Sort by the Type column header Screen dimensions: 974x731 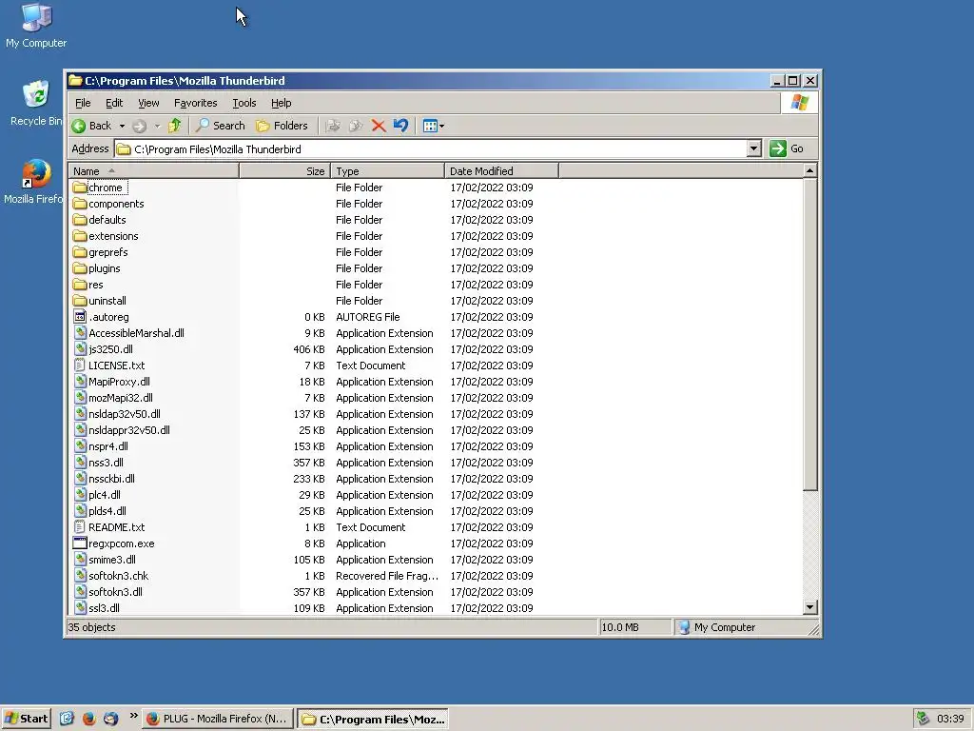tap(388, 171)
